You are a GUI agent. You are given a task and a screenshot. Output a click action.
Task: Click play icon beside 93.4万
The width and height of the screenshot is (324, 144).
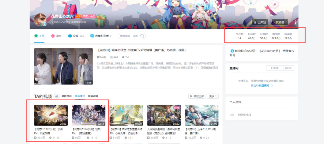coord(36,137)
